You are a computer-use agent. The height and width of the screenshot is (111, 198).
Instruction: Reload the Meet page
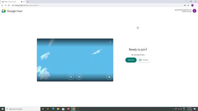pyautogui.click(x=9, y=6)
